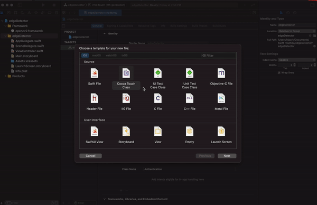Adjust the Tab width stepper

tap(295, 65)
